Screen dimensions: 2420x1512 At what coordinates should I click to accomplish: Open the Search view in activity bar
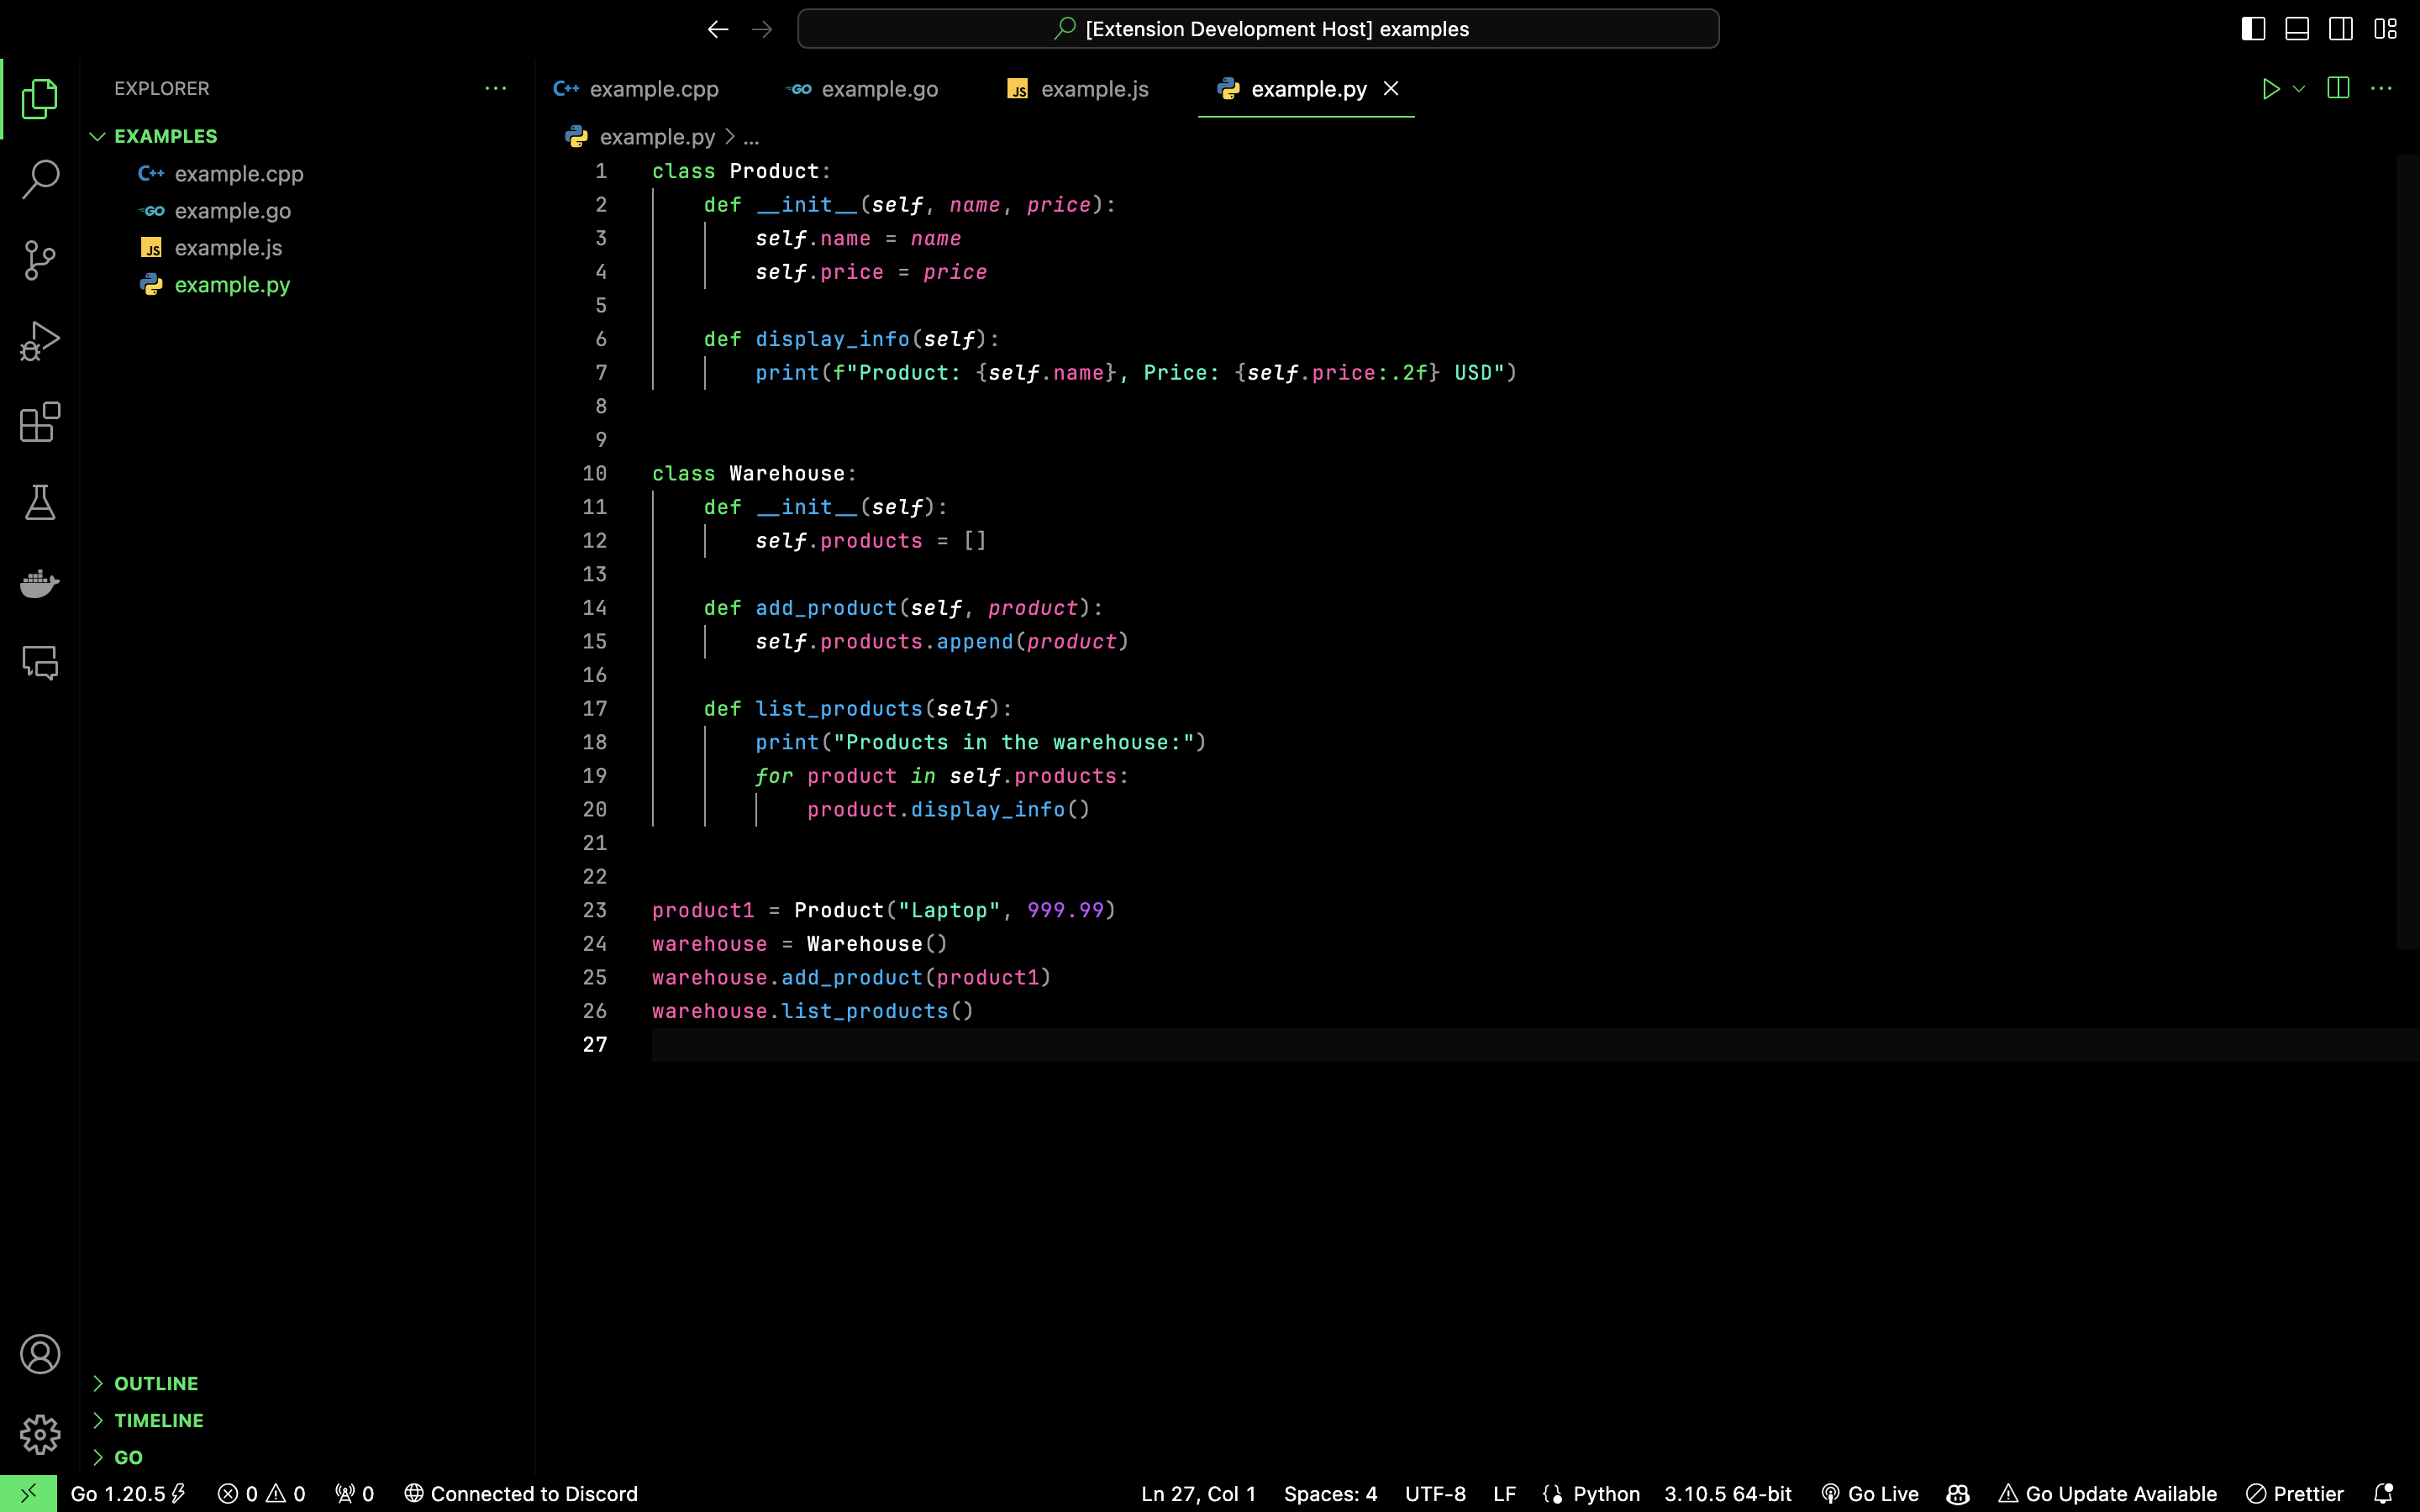pyautogui.click(x=40, y=179)
